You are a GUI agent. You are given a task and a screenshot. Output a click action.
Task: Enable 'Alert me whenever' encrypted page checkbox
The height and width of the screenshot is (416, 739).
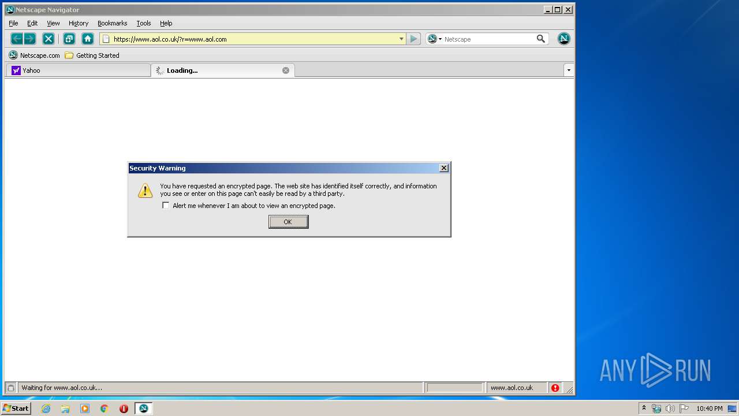[166, 205]
